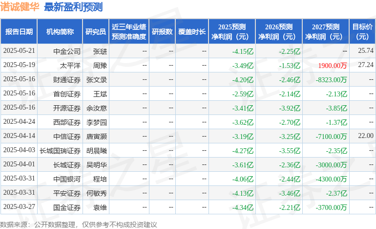Select the 国金证券 institution cell

(x=67, y=207)
